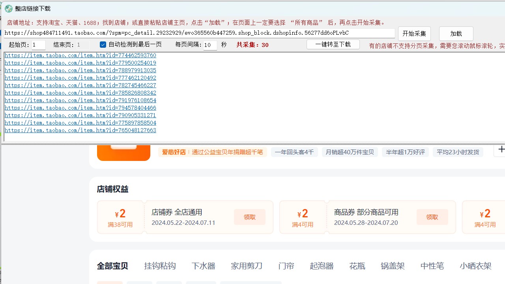This screenshot has width=505, height=284.
Task: Click the 加载 button
Action: pyautogui.click(x=456, y=34)
